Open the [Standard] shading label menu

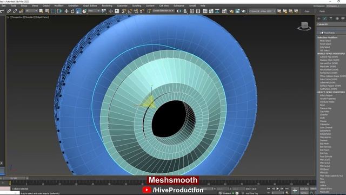(x=30, y=17)
